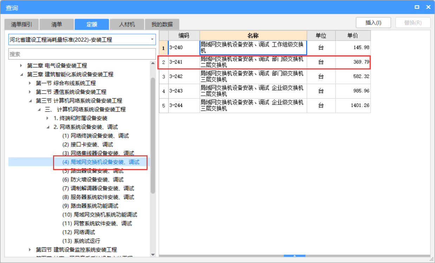This screenshot has height=263, width=435.
Task: Expand 第二节 通信系统设备安装工程 arrow
Action: 30,92
